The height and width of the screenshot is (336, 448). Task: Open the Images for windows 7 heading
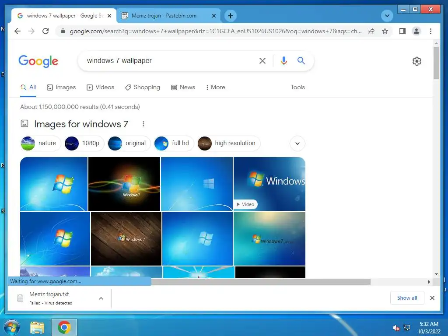[x=81, y=124]
